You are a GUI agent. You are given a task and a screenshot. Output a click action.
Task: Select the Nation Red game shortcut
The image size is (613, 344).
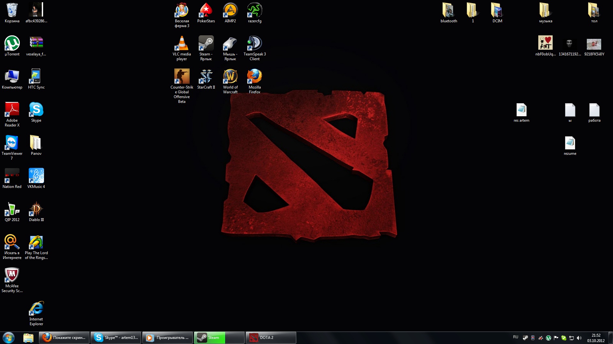(12, 178)
